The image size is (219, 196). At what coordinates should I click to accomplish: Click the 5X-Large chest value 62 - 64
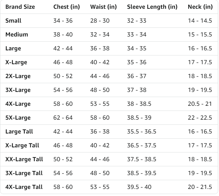click(x=63, y=118)
